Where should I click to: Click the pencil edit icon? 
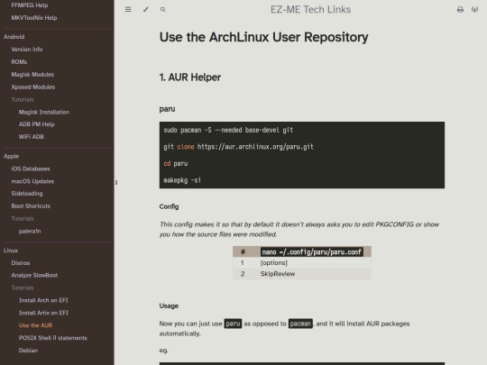[x=146, y=9]
